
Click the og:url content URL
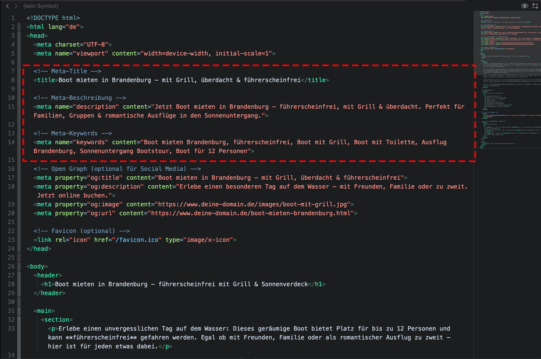pyautogui.click(x=251, y=213)
